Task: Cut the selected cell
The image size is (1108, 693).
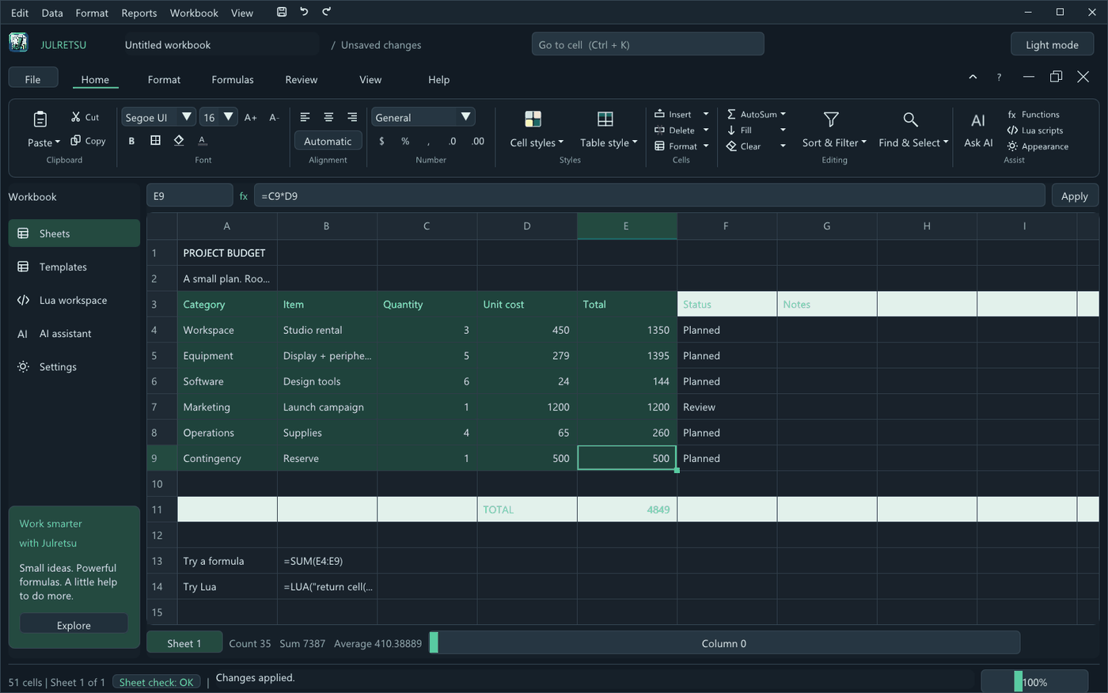Action: [x=85, y=117]
